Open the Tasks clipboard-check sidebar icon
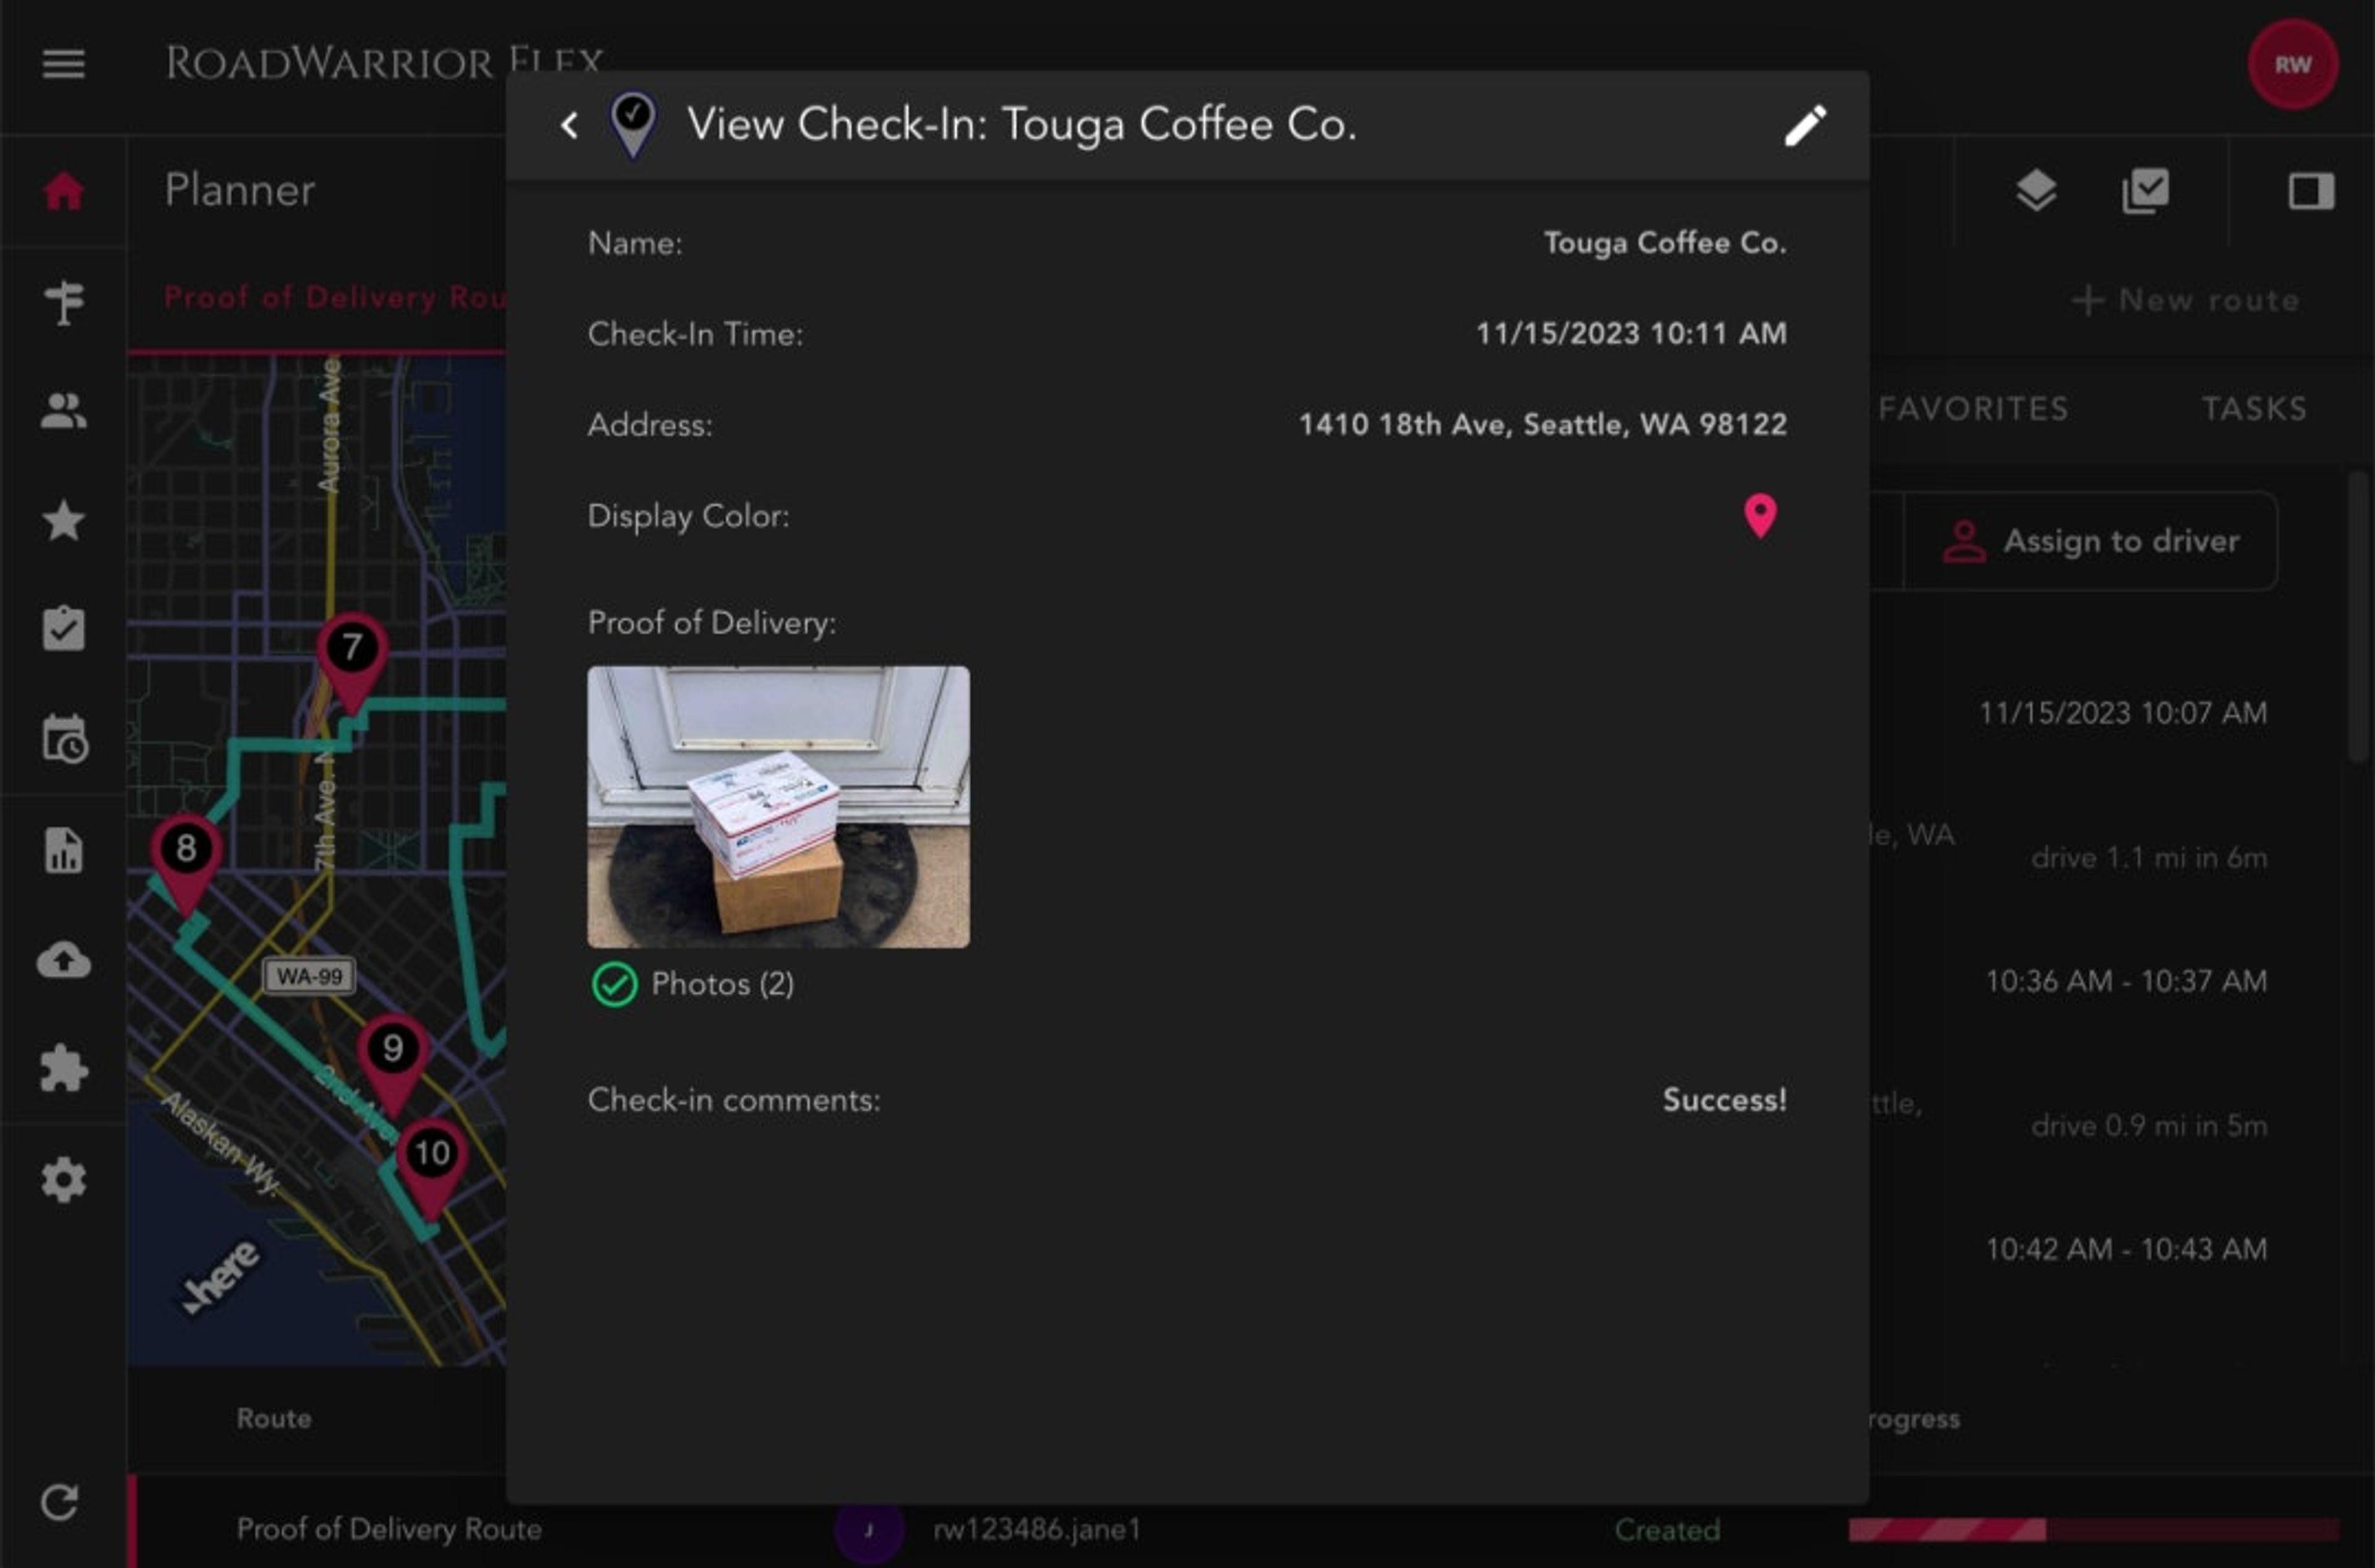Screen dimensions: 2375x1568 click(x=63, y=629)
